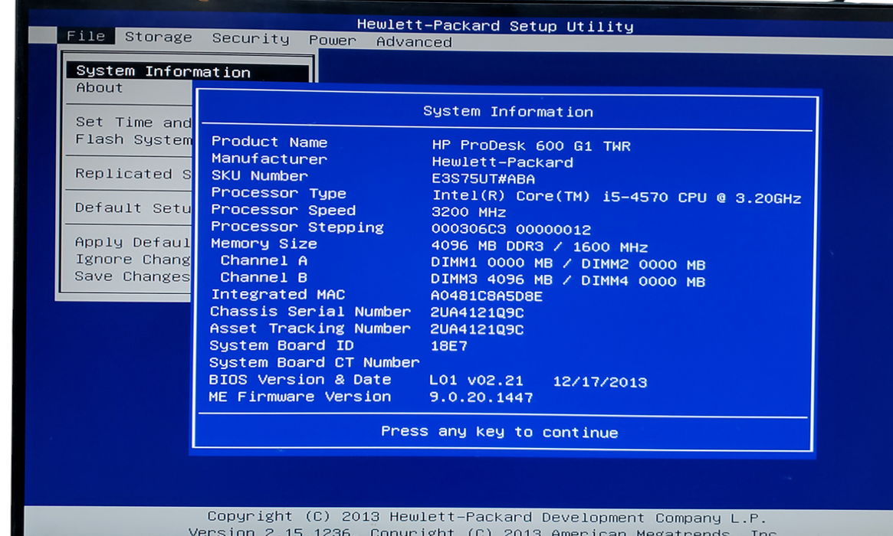The height and width of the screenshot is (536, 893).
Task: Choose the Set Time and Date entry
Action: click(134, 123)
